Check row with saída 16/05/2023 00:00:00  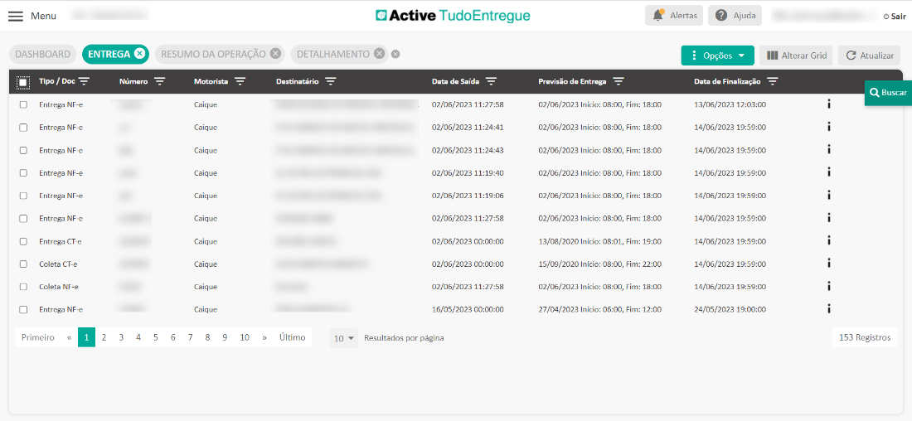click(23, 309)
